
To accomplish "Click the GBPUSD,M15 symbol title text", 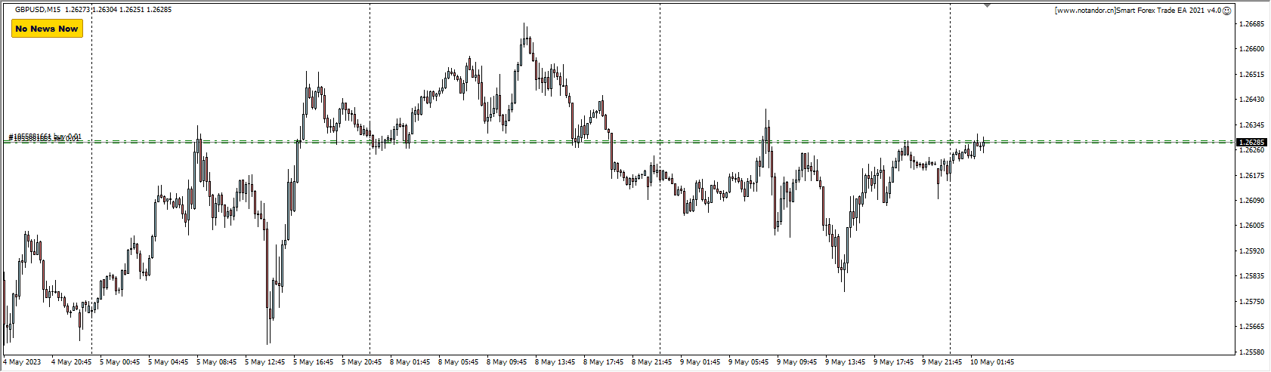I will coord(39,10).
